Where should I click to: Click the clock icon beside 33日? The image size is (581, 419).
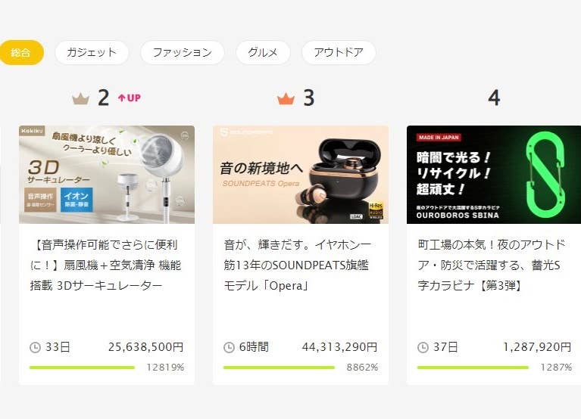[x=35, y=347]
